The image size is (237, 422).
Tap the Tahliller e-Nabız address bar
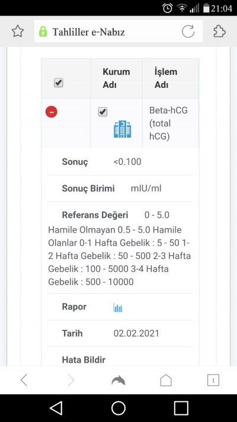[x=118, y=31]
